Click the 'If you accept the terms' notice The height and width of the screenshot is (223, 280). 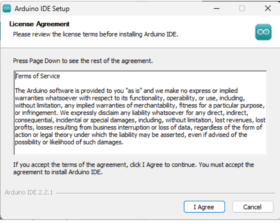[x=134, y=168]
